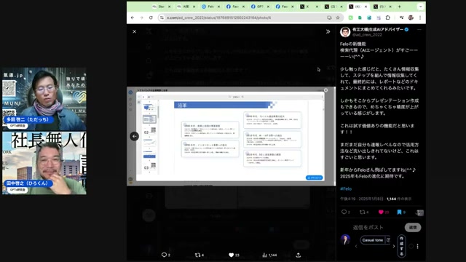Open the Chrome profile avatar
Screen dimensions: 466x262
(411, 17)
